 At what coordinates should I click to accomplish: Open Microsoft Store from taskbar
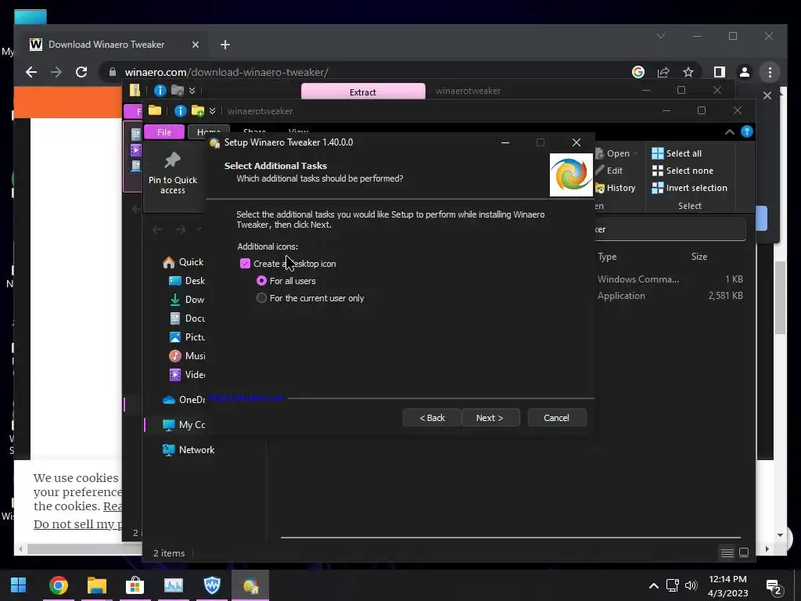[x=135, y=585]
